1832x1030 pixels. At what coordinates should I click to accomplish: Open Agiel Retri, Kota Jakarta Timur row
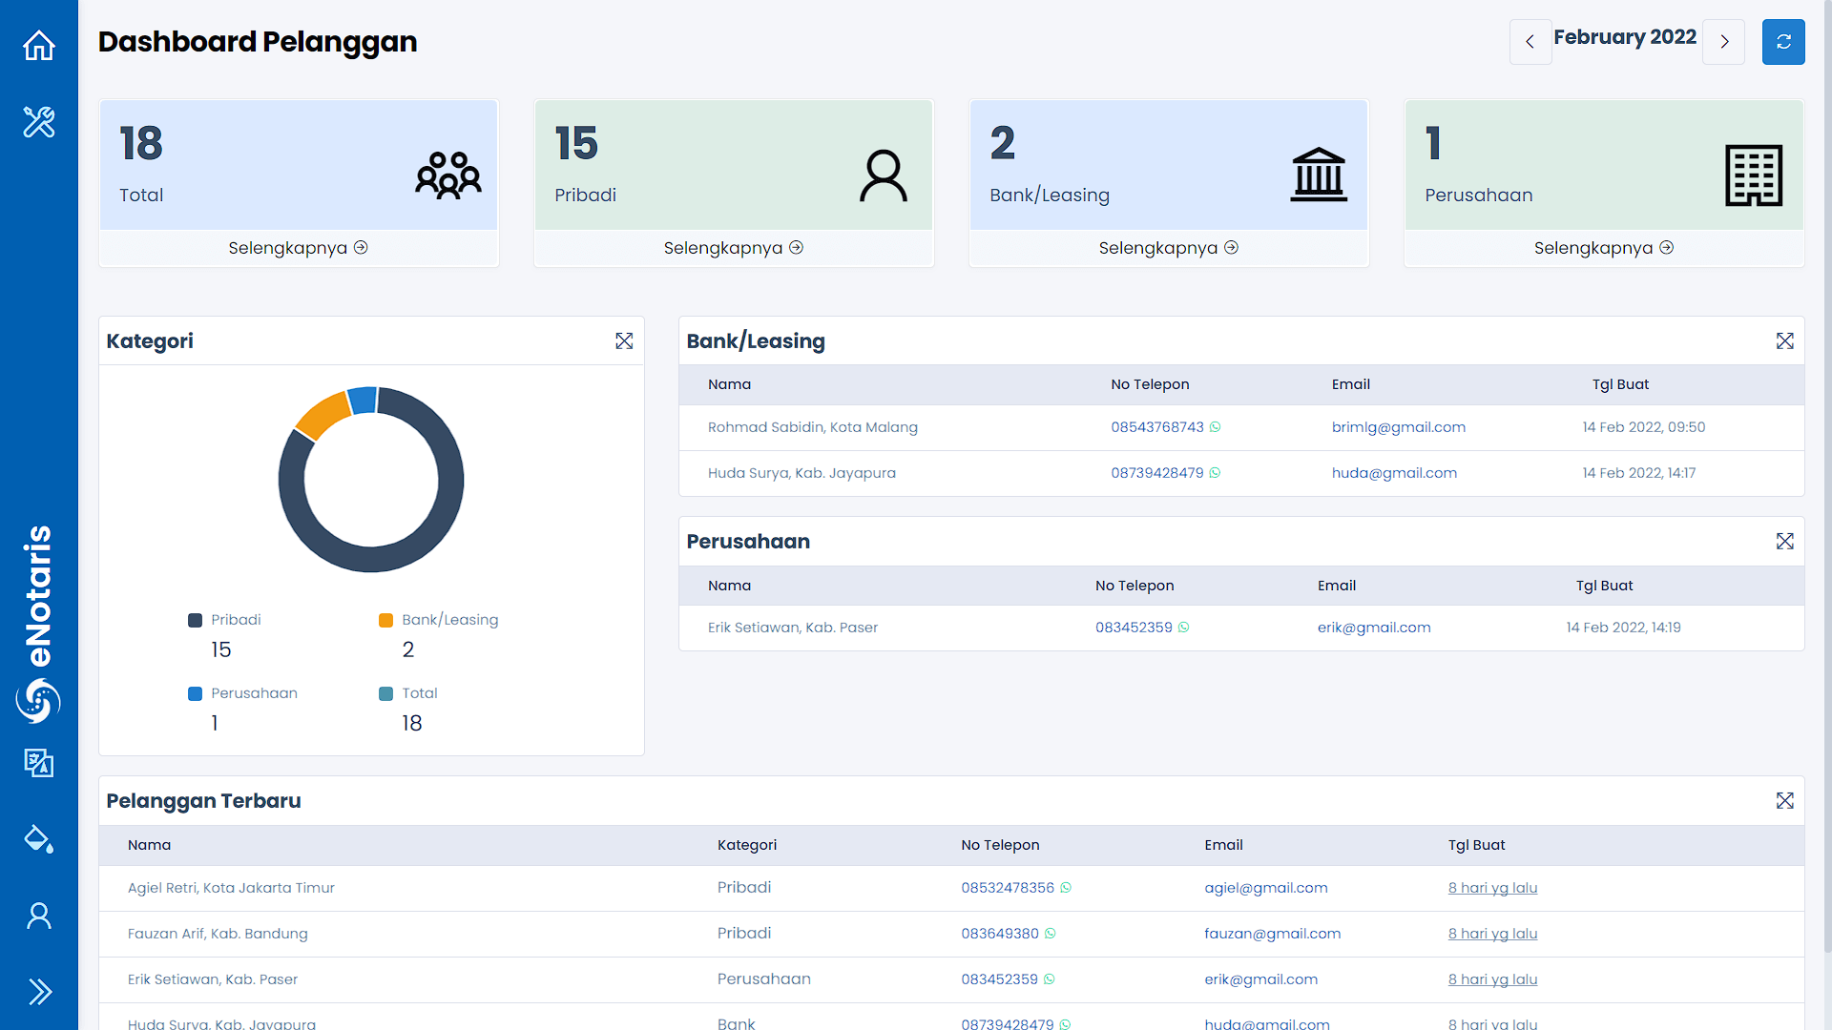click(x=231, y=888)
